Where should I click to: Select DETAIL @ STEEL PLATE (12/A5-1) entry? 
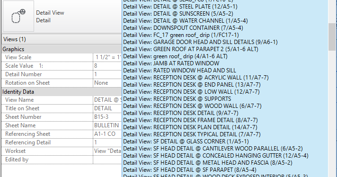(x=180, y=7)
